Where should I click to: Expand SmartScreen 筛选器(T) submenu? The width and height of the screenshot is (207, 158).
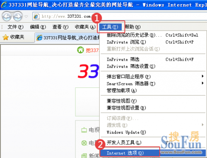pyautogui.click(x=153, y=83)
